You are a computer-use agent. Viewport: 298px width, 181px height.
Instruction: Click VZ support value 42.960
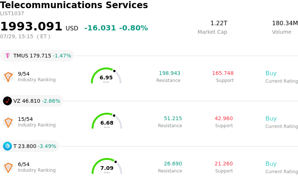(x=224, y=118)
